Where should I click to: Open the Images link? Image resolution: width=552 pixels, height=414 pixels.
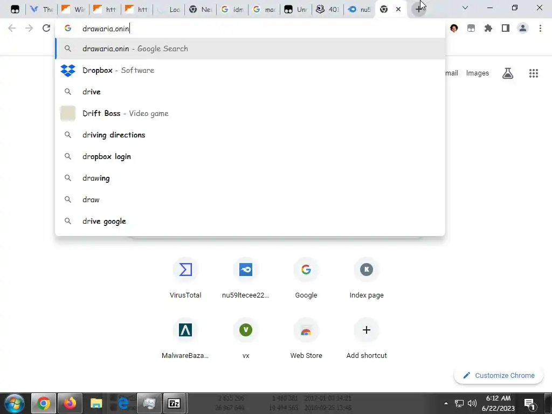478,73
